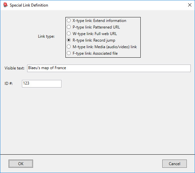This screenshot has width=195, height=173.
Task: Select M-type Media (audio/video) link option
Action: tap(102, 47)
